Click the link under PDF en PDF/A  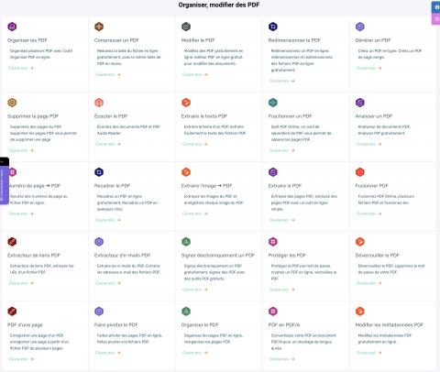tap(281, 359)
